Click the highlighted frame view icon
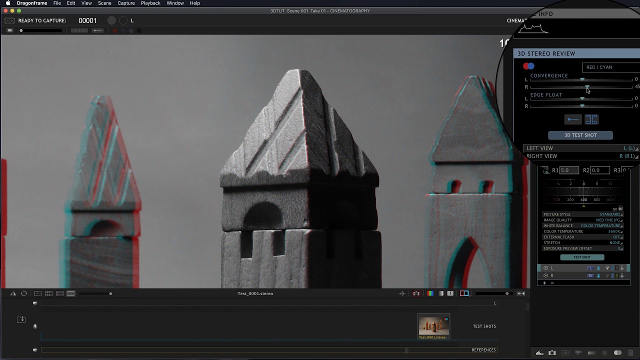Viewport: 640px width, 360px height. point(71,293)
